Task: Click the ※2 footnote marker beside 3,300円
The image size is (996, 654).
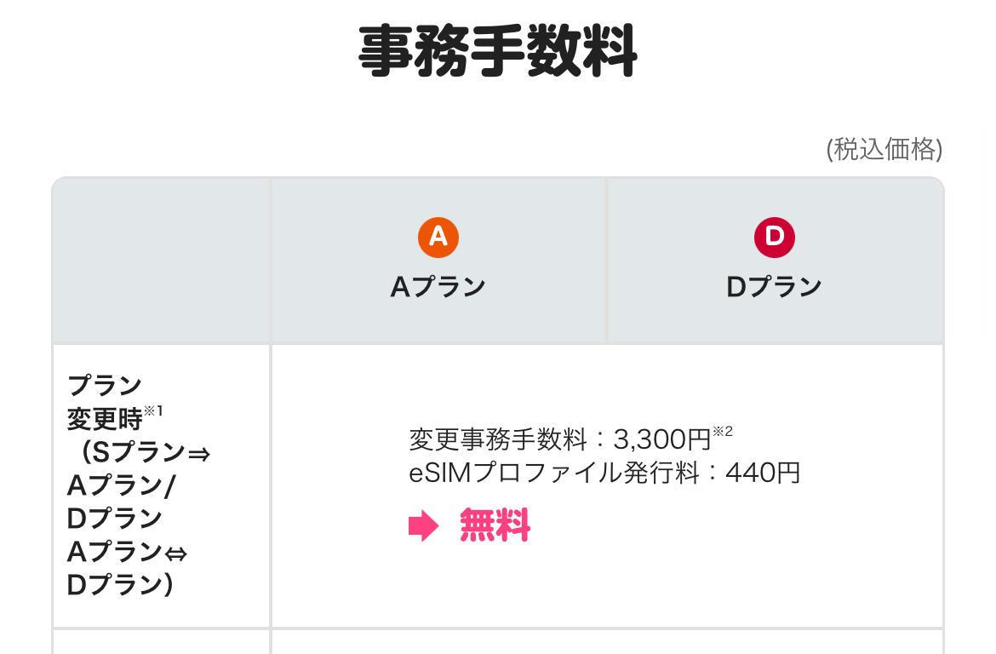Action: click(722, 432)
